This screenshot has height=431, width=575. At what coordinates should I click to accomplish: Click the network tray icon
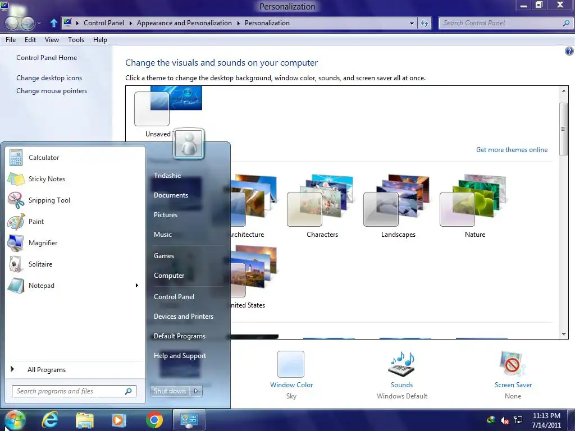coord(518,420)
